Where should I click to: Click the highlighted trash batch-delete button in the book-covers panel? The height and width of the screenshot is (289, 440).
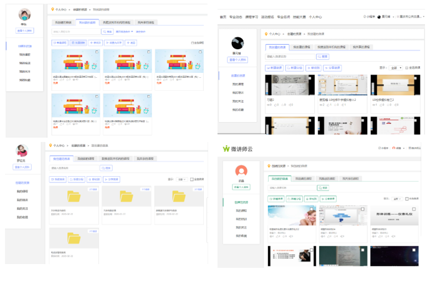click(79, 42)
